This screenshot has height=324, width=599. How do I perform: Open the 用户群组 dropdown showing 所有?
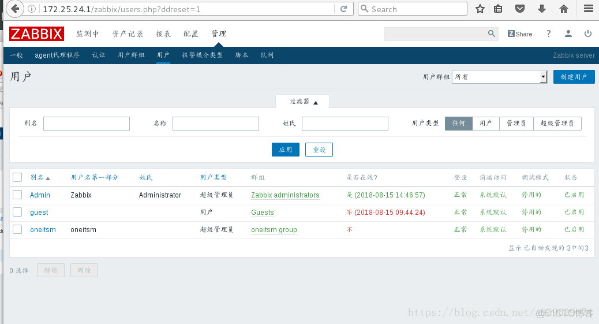(x=500, y=77)
